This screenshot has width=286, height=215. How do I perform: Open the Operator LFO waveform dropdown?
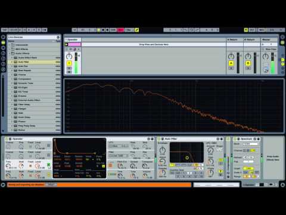click(x=119, y=146)
